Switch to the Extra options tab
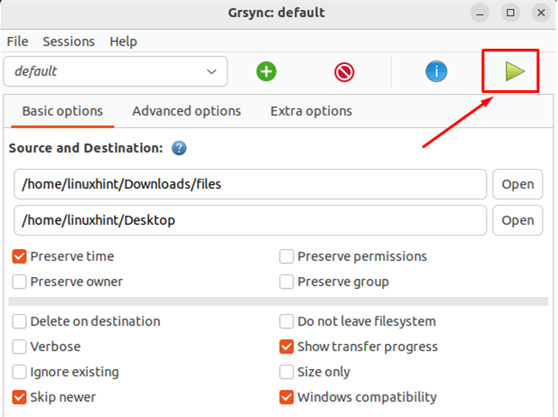The height and width of the screenshot is (417, 558). click(311, 111)
